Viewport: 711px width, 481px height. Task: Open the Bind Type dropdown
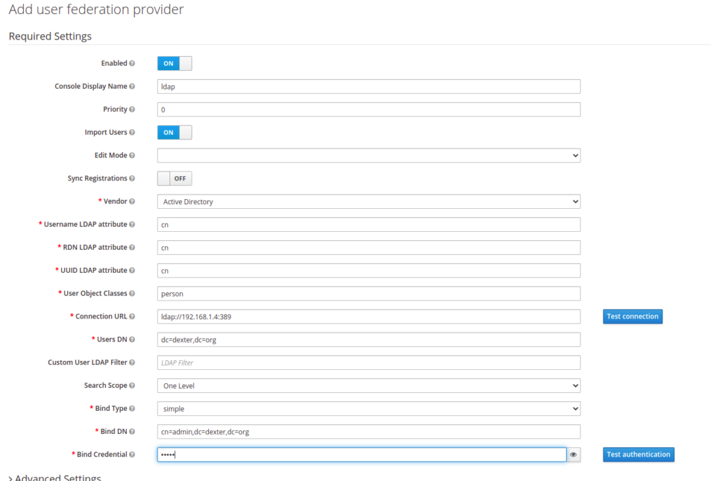pos(368,409)
